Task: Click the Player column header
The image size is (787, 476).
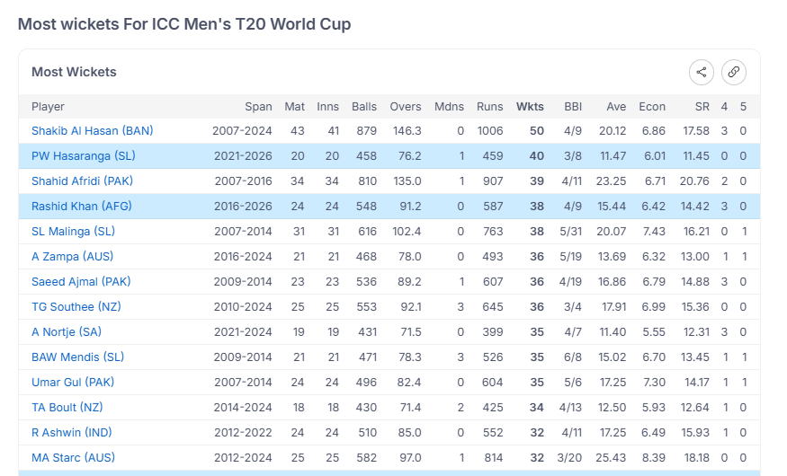Action: pos(48,107)
